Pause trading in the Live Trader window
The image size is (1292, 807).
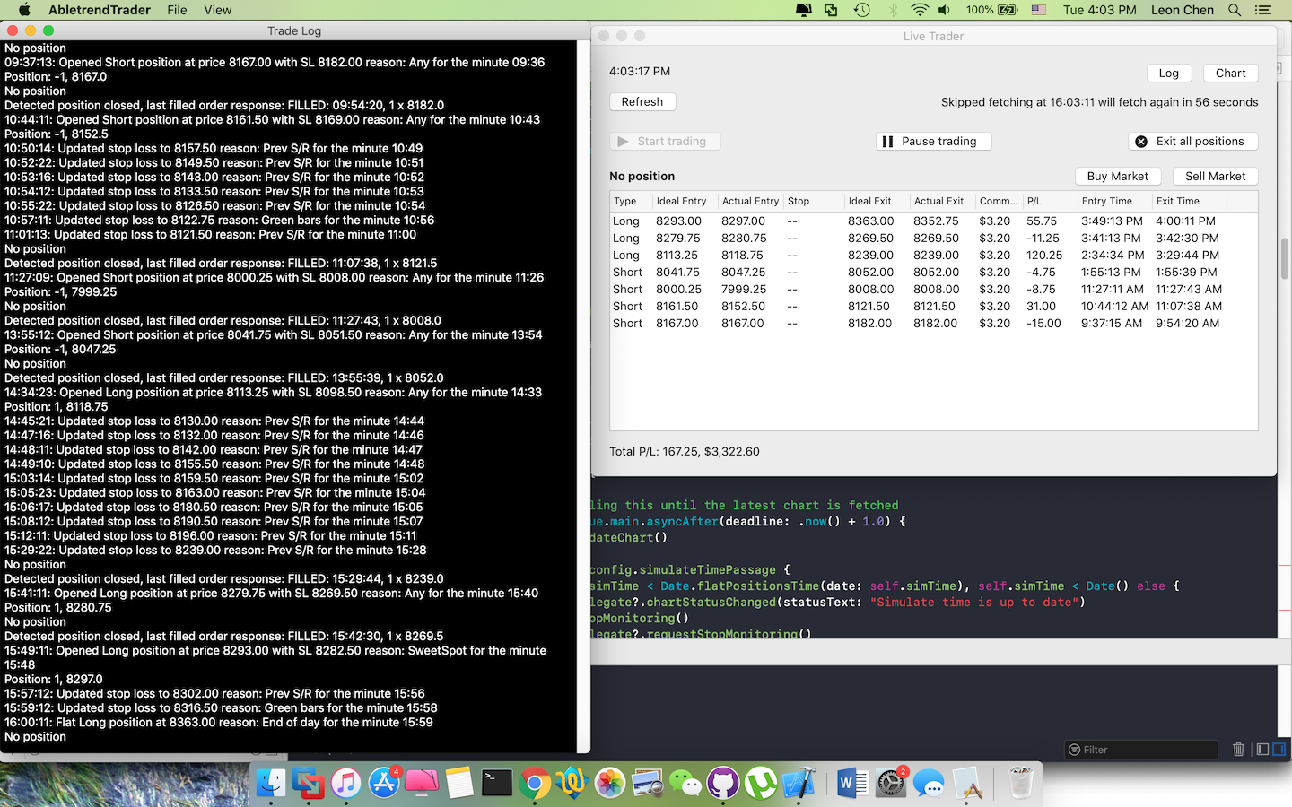click(933, 141)
